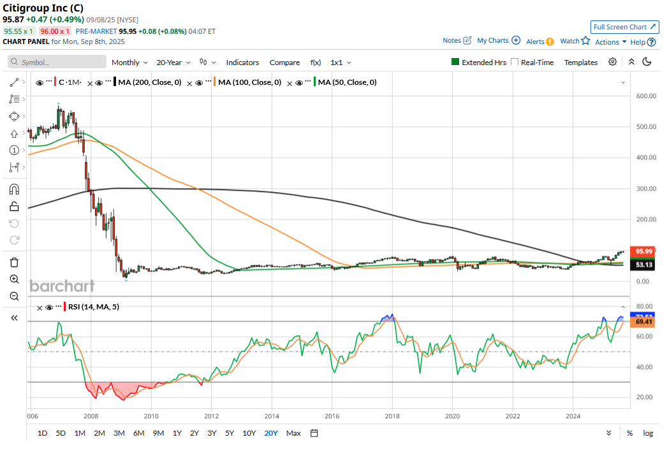Collapse the drawing toolbar with double chevron
Screen dimensions: 667x451
pos(14,318)
